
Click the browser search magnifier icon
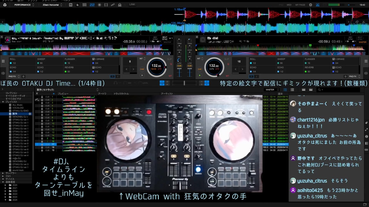tap(319, 90)
